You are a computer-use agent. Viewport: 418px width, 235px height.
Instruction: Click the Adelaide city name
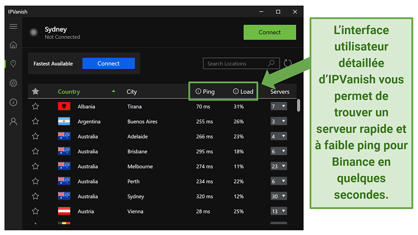click(137, 137)
